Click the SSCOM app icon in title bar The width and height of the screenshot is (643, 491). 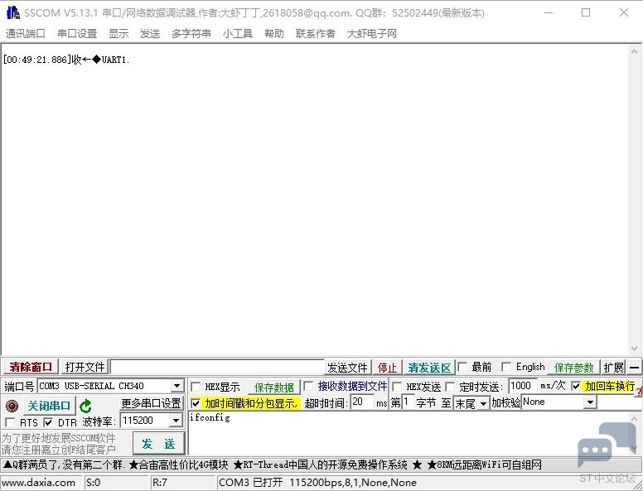point(12,12)
